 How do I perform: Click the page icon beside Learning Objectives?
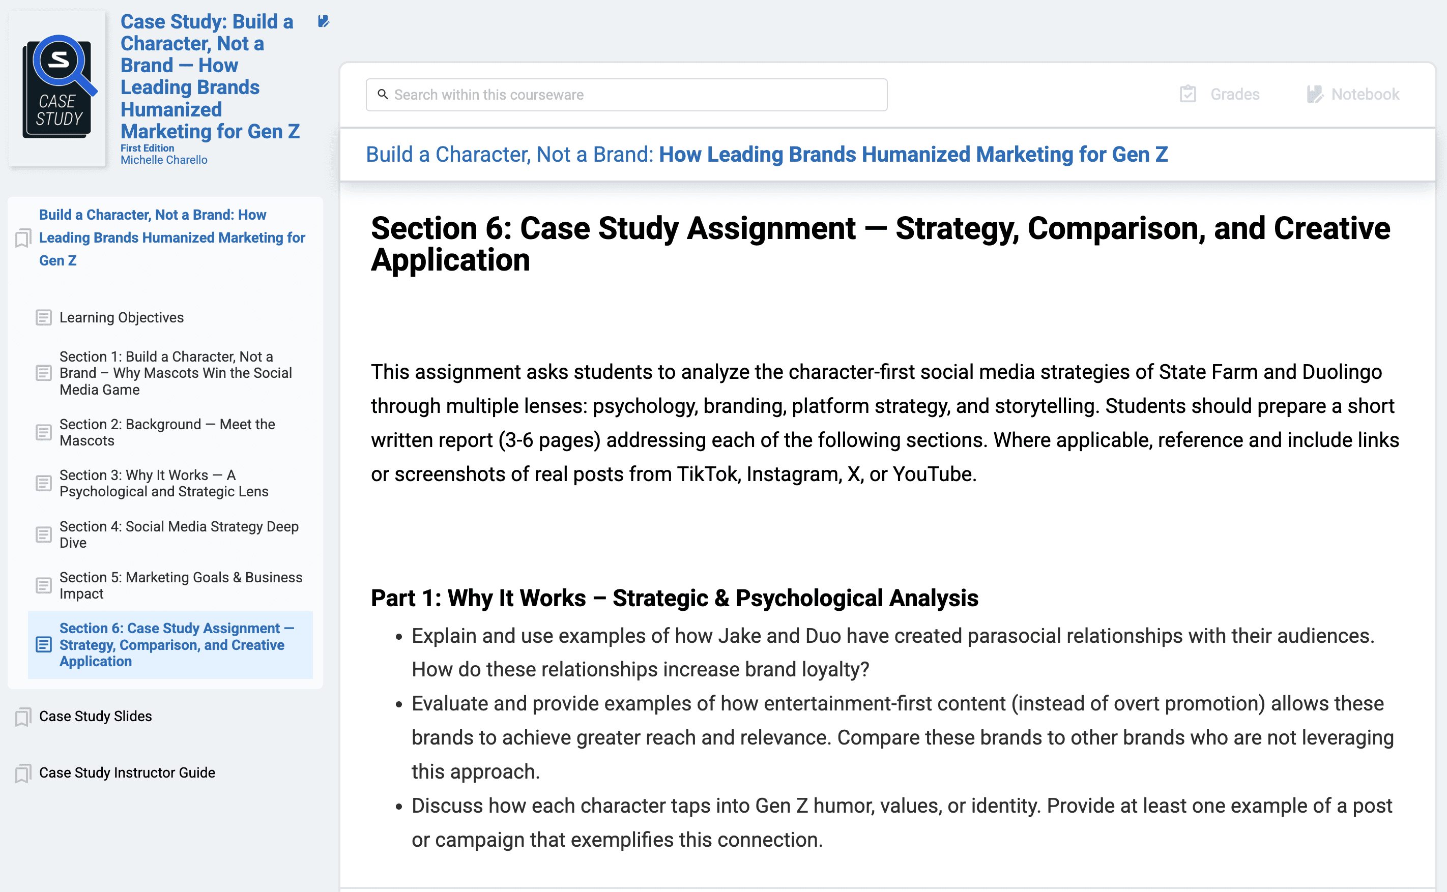[x=44, y=318]
